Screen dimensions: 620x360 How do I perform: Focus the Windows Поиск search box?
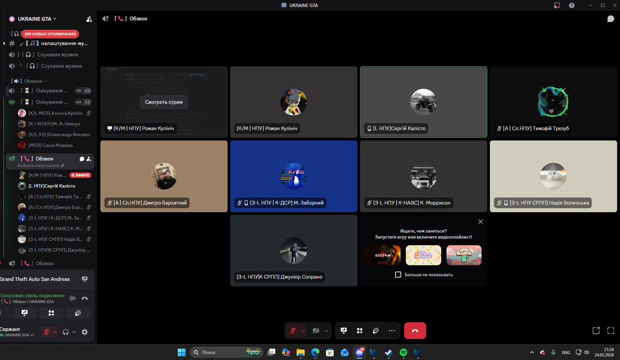pyautogui.click(x=226, y=352)
